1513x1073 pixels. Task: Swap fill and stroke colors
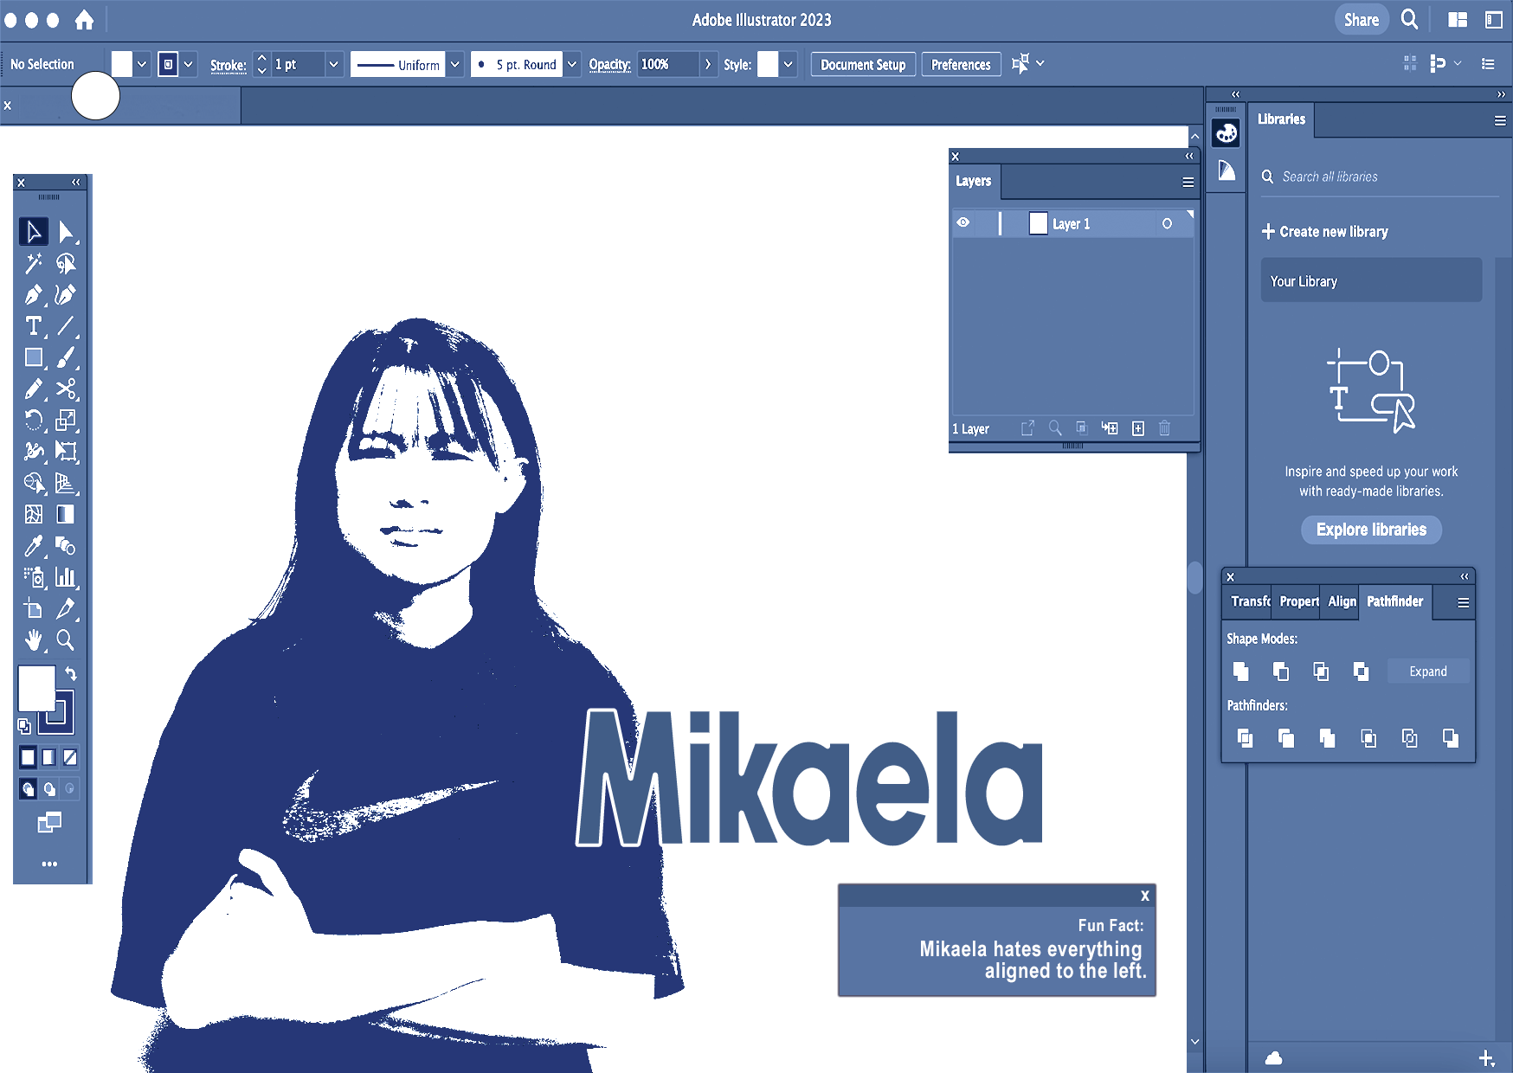click(x=71, y=673)
